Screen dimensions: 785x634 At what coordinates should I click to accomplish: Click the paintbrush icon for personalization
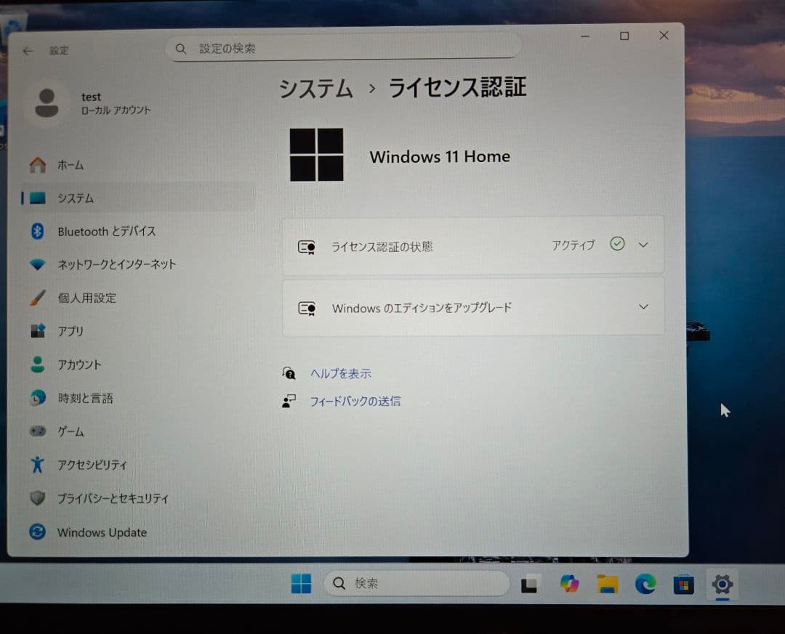(38, 298)
